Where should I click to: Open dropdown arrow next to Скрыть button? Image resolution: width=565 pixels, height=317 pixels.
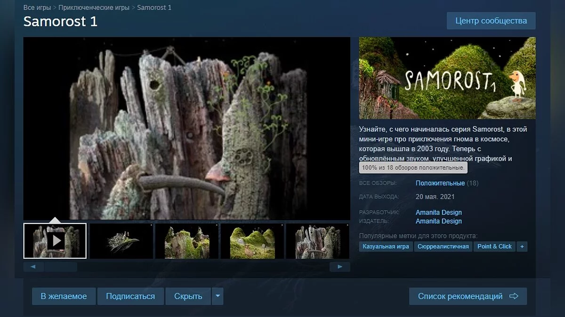tap(217, 296)
